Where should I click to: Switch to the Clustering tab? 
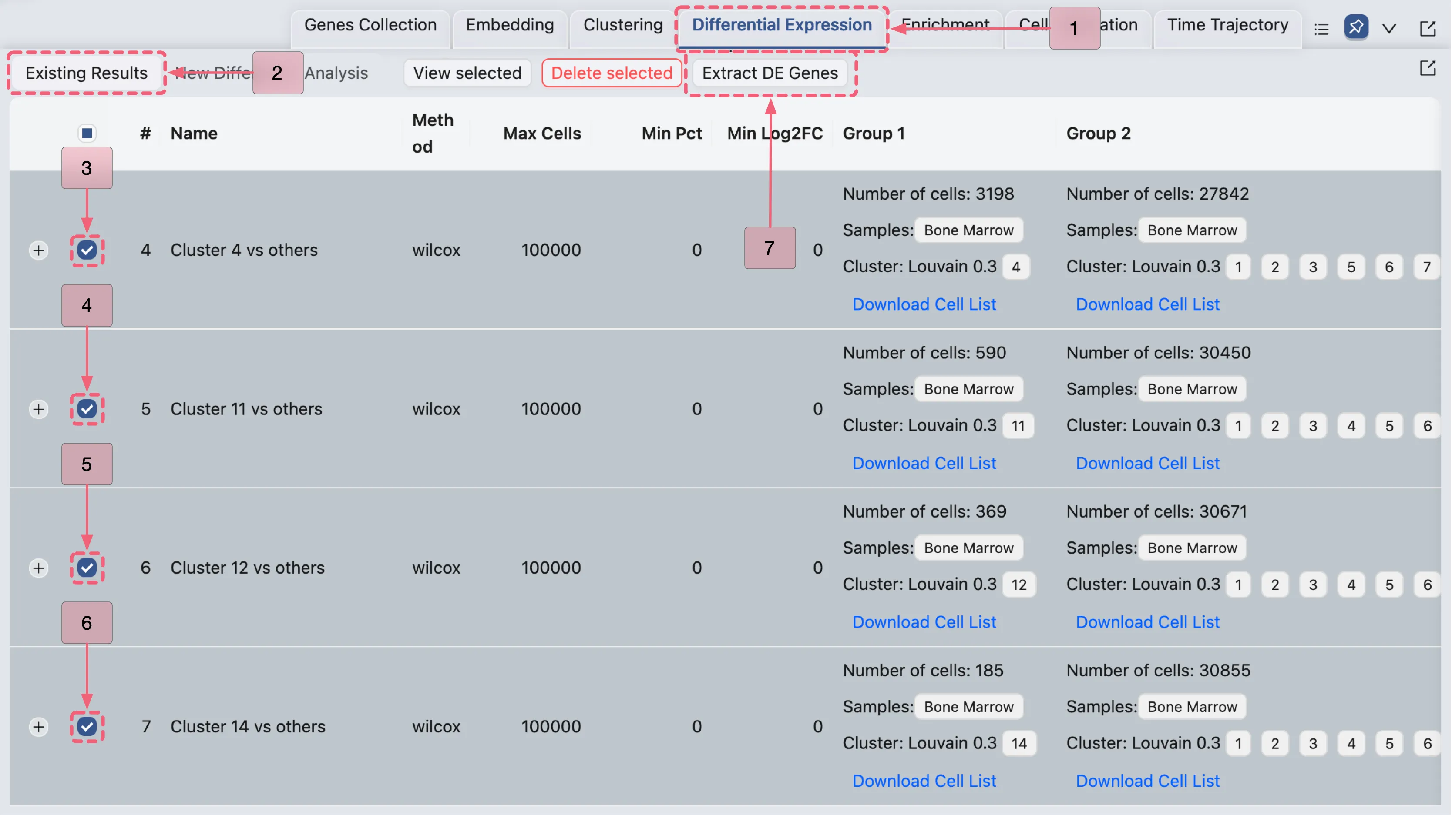623,25
